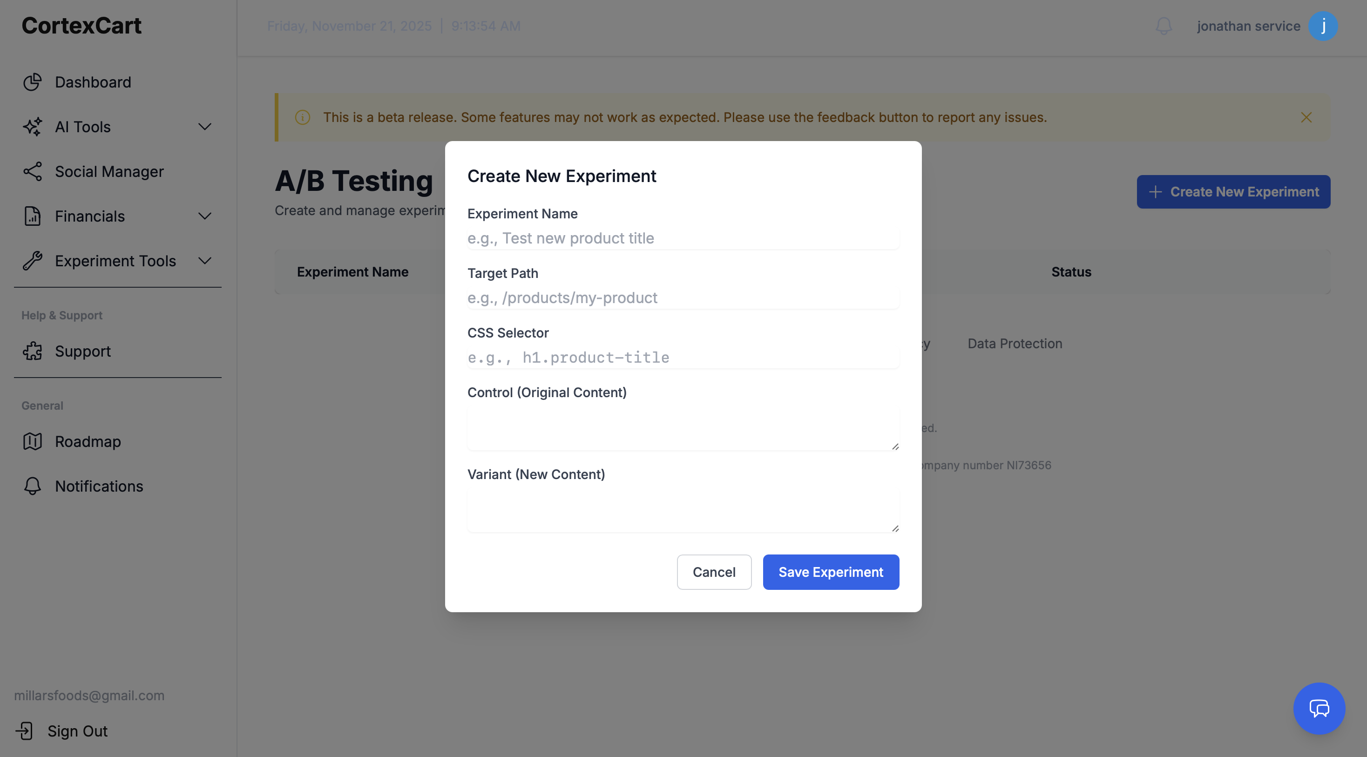Click the Save Experiment button
The height and width of the screenshot is (757, 1367).
pos(831,572)
